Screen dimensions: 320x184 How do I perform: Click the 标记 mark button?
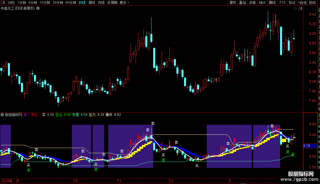(292, 3)
